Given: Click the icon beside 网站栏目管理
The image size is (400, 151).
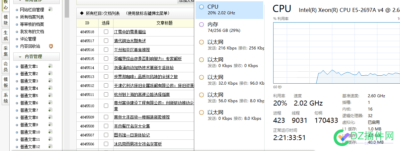Looking at the screenshot, I should click(x=50, y=9).
